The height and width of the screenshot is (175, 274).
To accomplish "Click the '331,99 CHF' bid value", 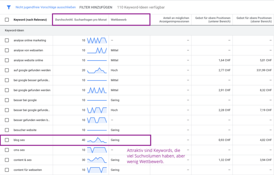I will pyautogui.click(x=264, y=70).
